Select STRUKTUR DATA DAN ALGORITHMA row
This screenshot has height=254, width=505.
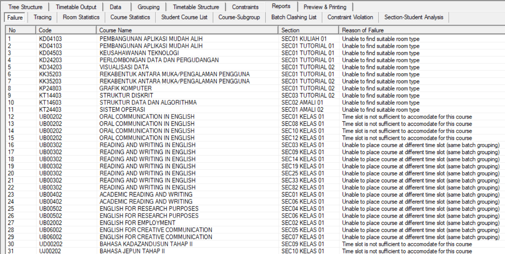[x=255, y=103]
